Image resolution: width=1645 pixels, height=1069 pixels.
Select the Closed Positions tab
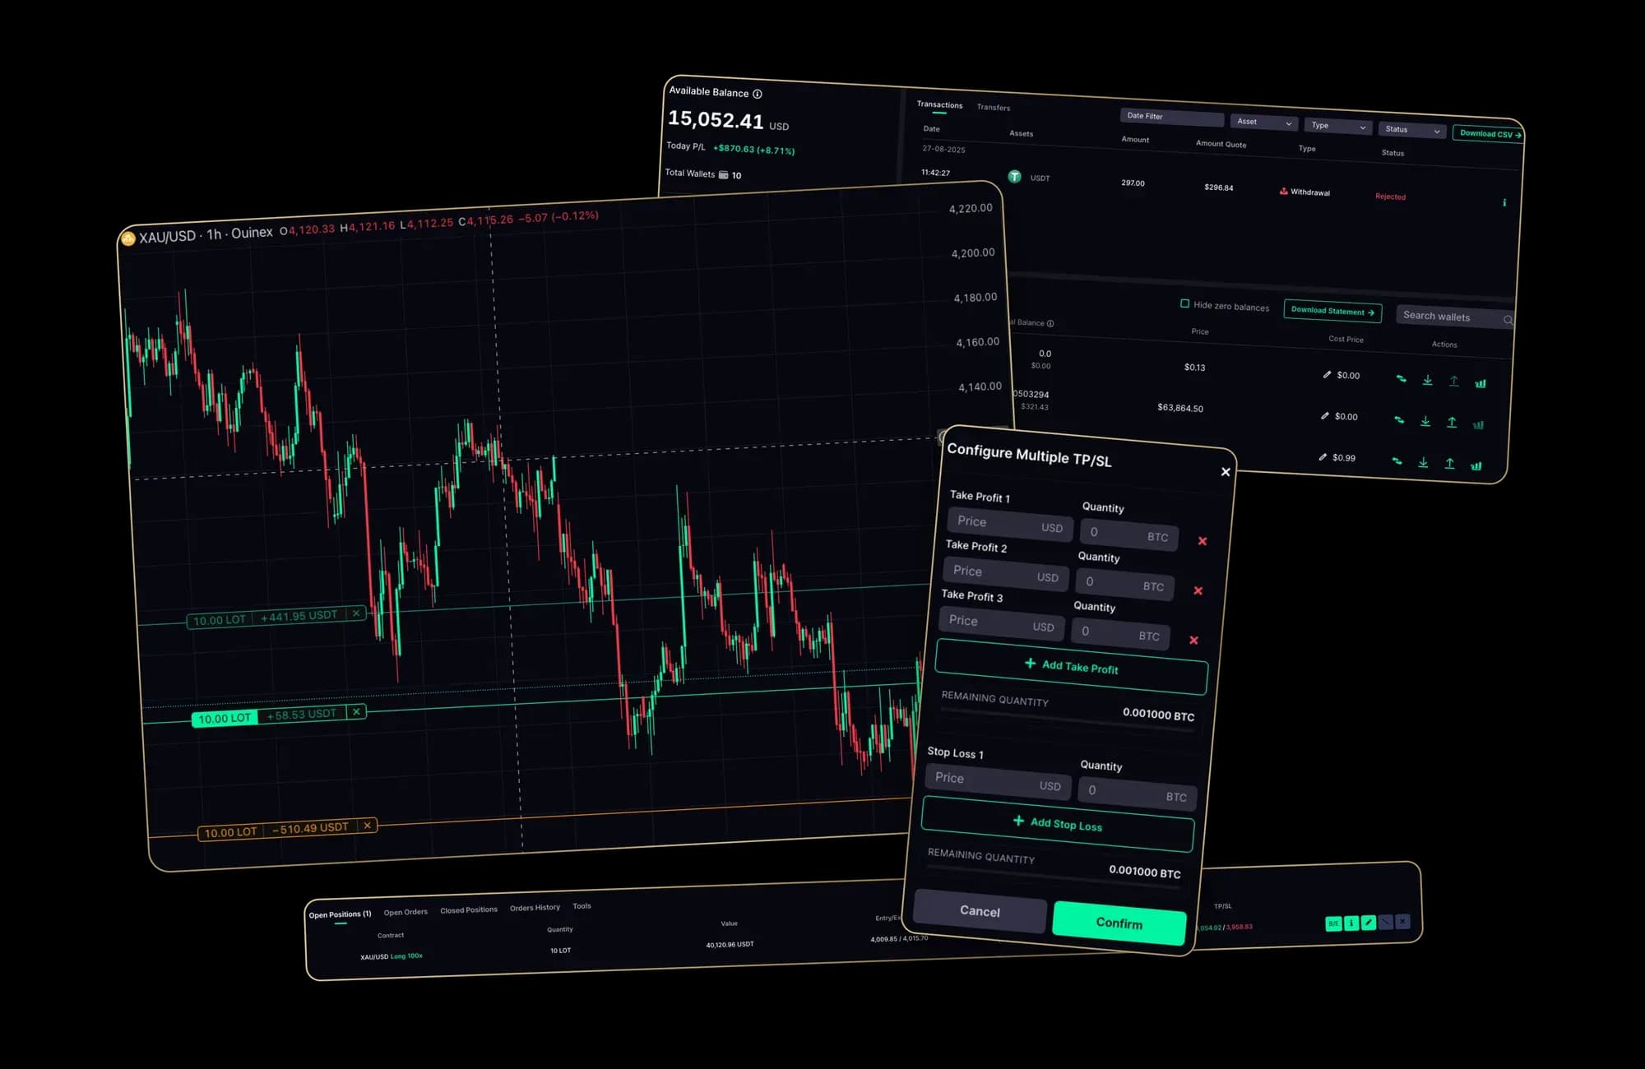point(469,909)
